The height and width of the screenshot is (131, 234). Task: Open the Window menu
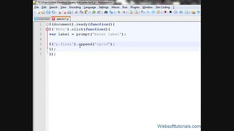tap(147, 7)
